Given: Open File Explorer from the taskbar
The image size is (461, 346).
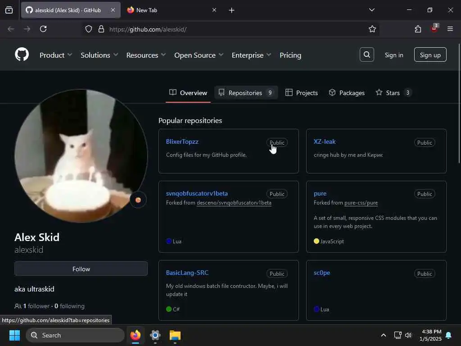Looking at the screenshot, I should pos(175,335).
